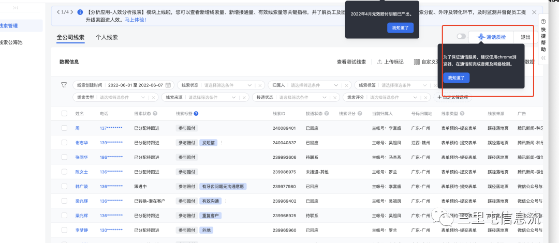Click help icon next to 线索评分 column header
Viewport: 559px width, 243px height.
(x=359, y=113)
